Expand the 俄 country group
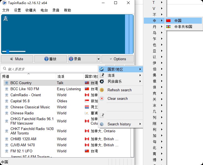The height and width of the screenshot is (165, 203). (155, 81)
